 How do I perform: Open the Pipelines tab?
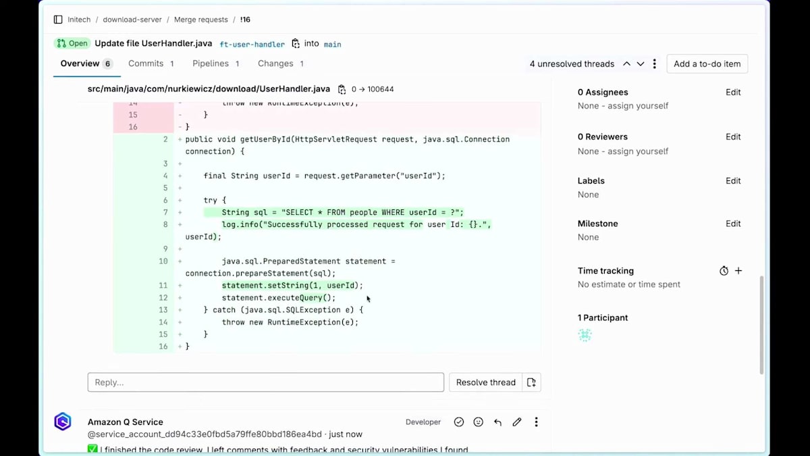(216, 64)
